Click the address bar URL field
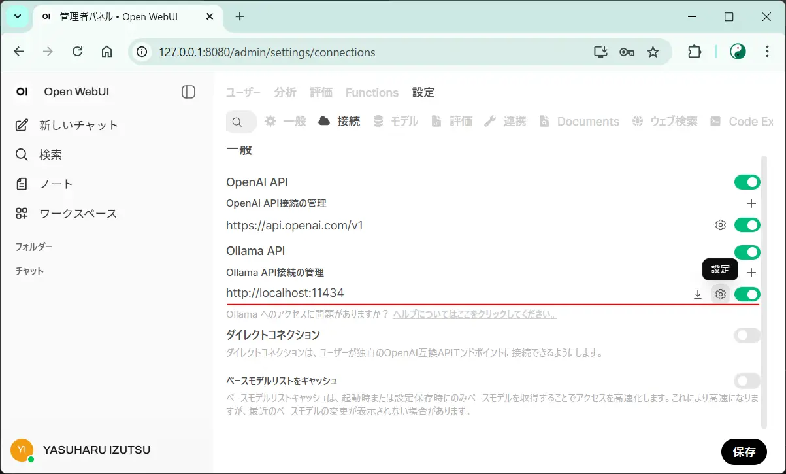Image resolution: width=786 pixels, height=474 pixels. (366, 52)
